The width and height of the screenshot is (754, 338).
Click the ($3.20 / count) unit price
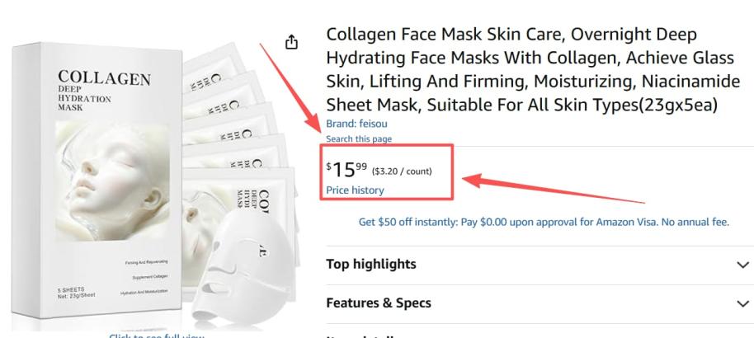402,171
